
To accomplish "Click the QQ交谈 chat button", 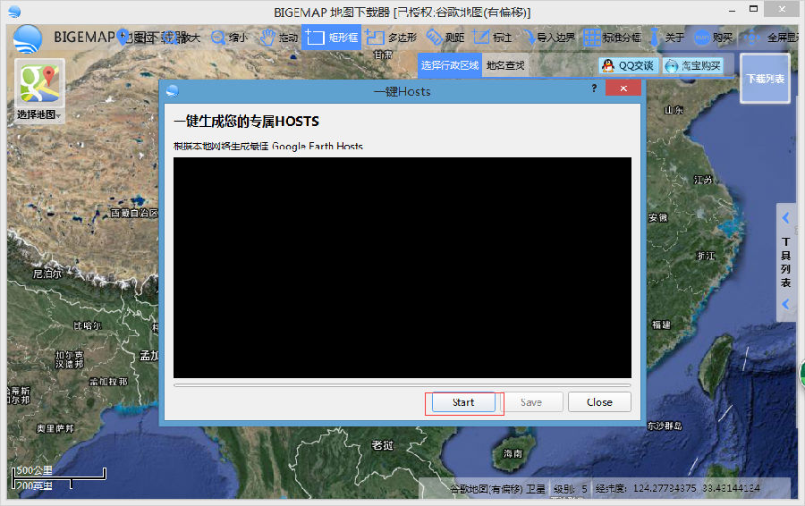I will tap(629, 65).
